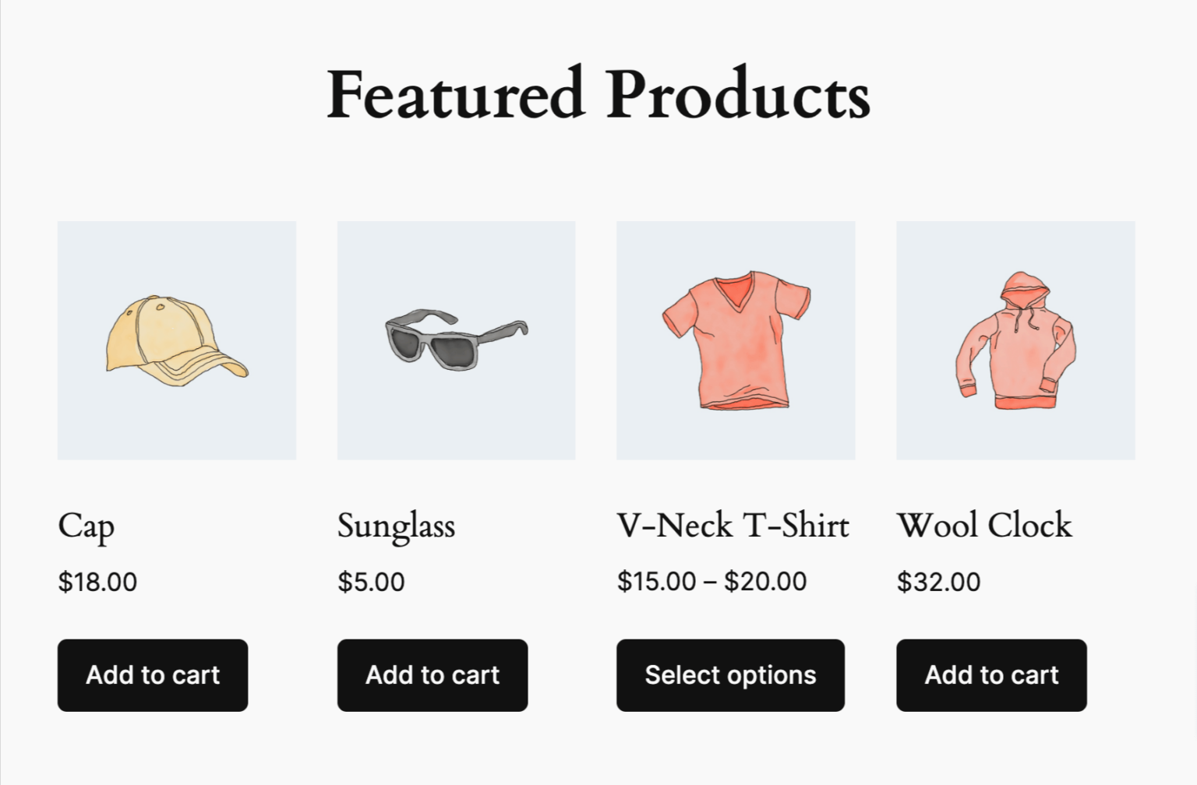1197x785 pixels.
Task: Open the V-Neck T-Shirt title link
Action: (733, 526)
